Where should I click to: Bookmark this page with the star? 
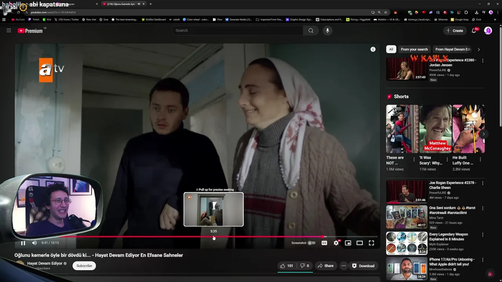[386, 12]
